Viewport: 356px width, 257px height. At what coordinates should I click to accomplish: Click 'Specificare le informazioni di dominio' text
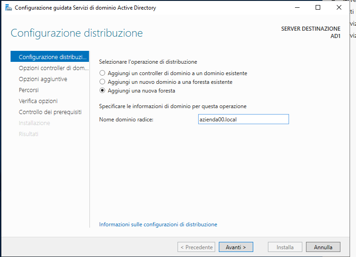(x=173, y=106)
